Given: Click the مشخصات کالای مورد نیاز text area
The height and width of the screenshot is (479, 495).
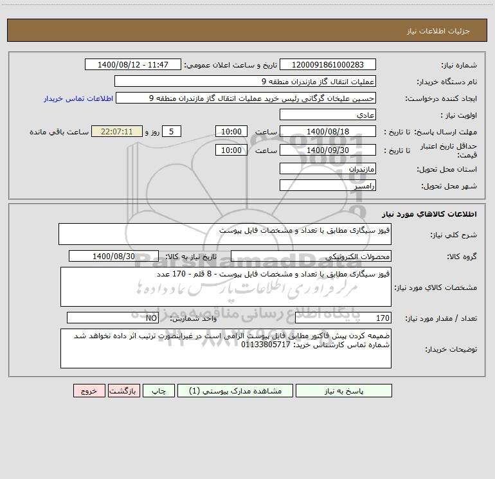Looking at the screenshot, I should tap(226, 287).
